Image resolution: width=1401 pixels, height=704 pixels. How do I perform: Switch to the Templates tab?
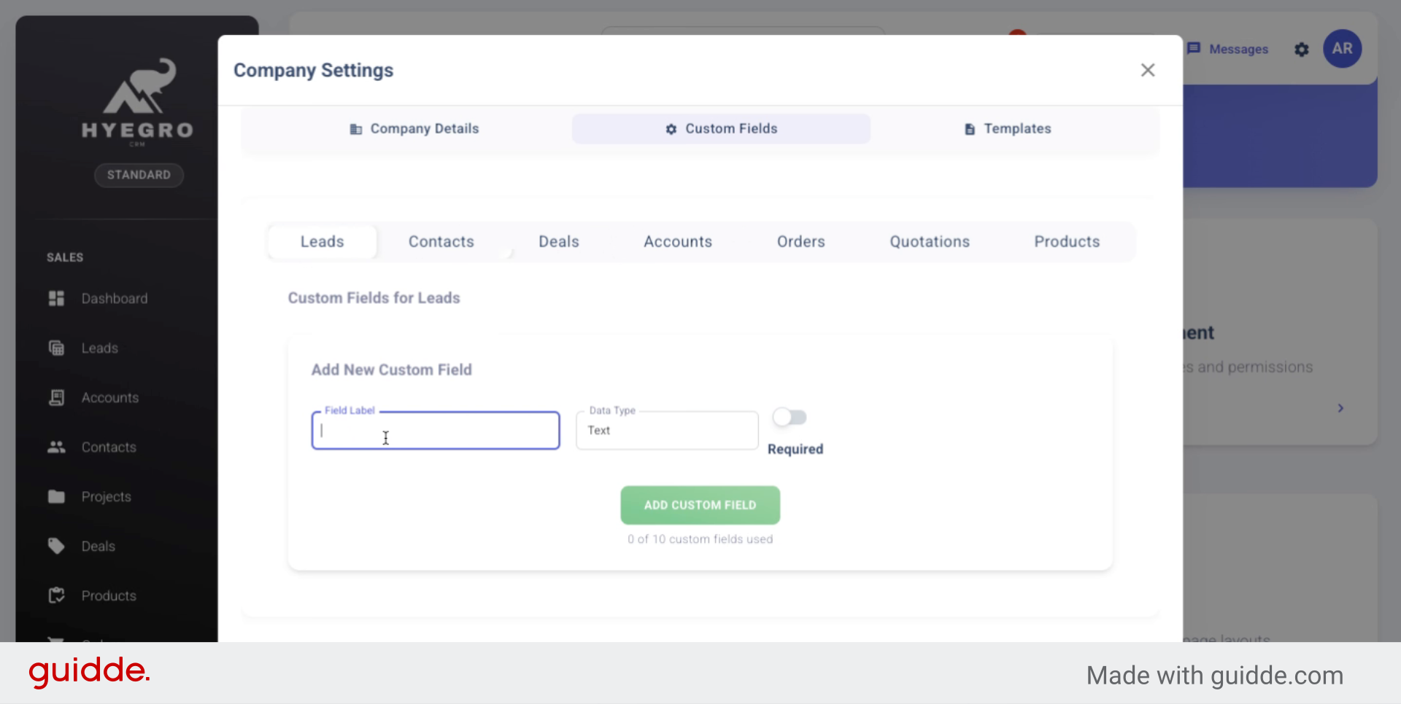[x=1008, y=129]
